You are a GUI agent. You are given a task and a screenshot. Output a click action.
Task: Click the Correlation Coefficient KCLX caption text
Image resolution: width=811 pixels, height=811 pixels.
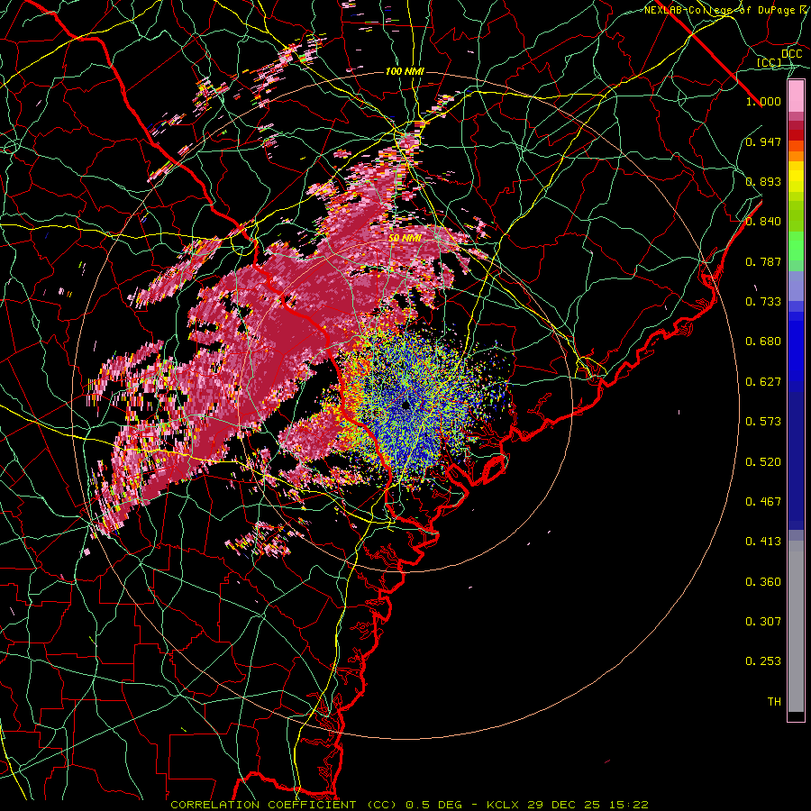tap(409, 805)
